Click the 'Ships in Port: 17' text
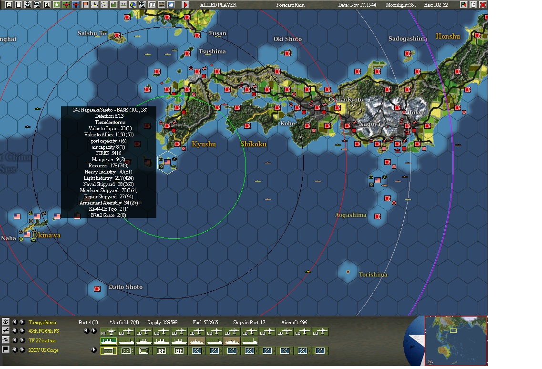 [249, 322]
